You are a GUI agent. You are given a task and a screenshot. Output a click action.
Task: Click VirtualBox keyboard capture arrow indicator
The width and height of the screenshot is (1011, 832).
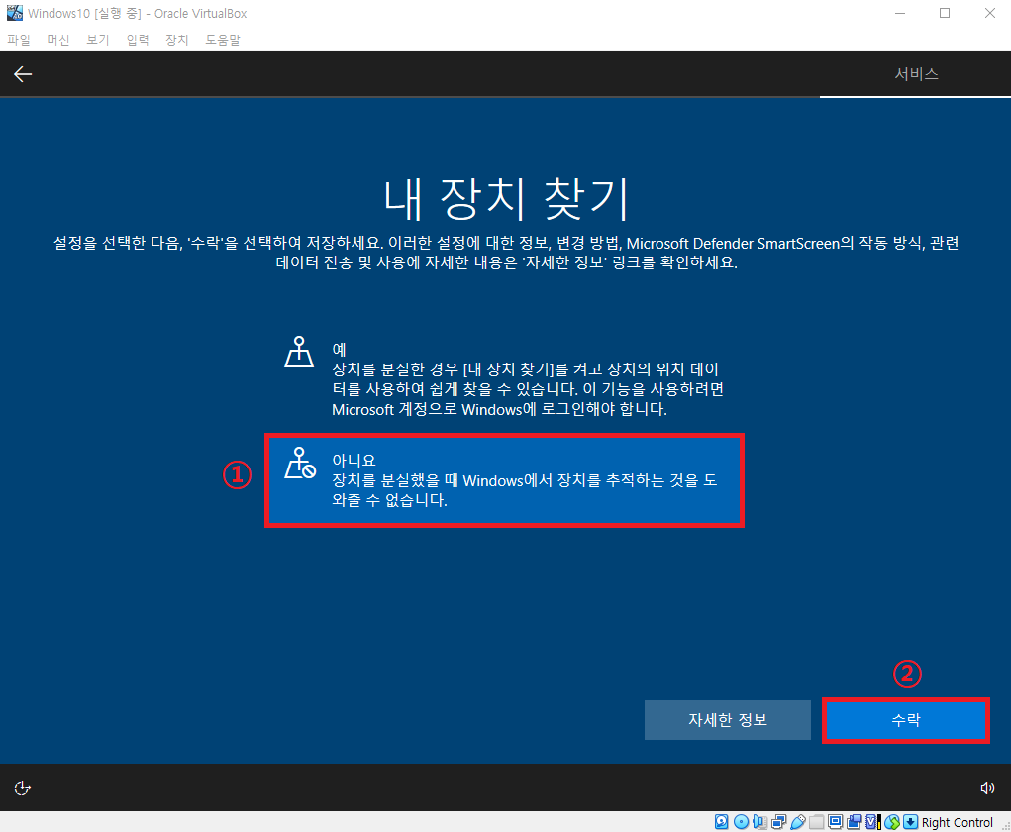[x=910, y=822]
